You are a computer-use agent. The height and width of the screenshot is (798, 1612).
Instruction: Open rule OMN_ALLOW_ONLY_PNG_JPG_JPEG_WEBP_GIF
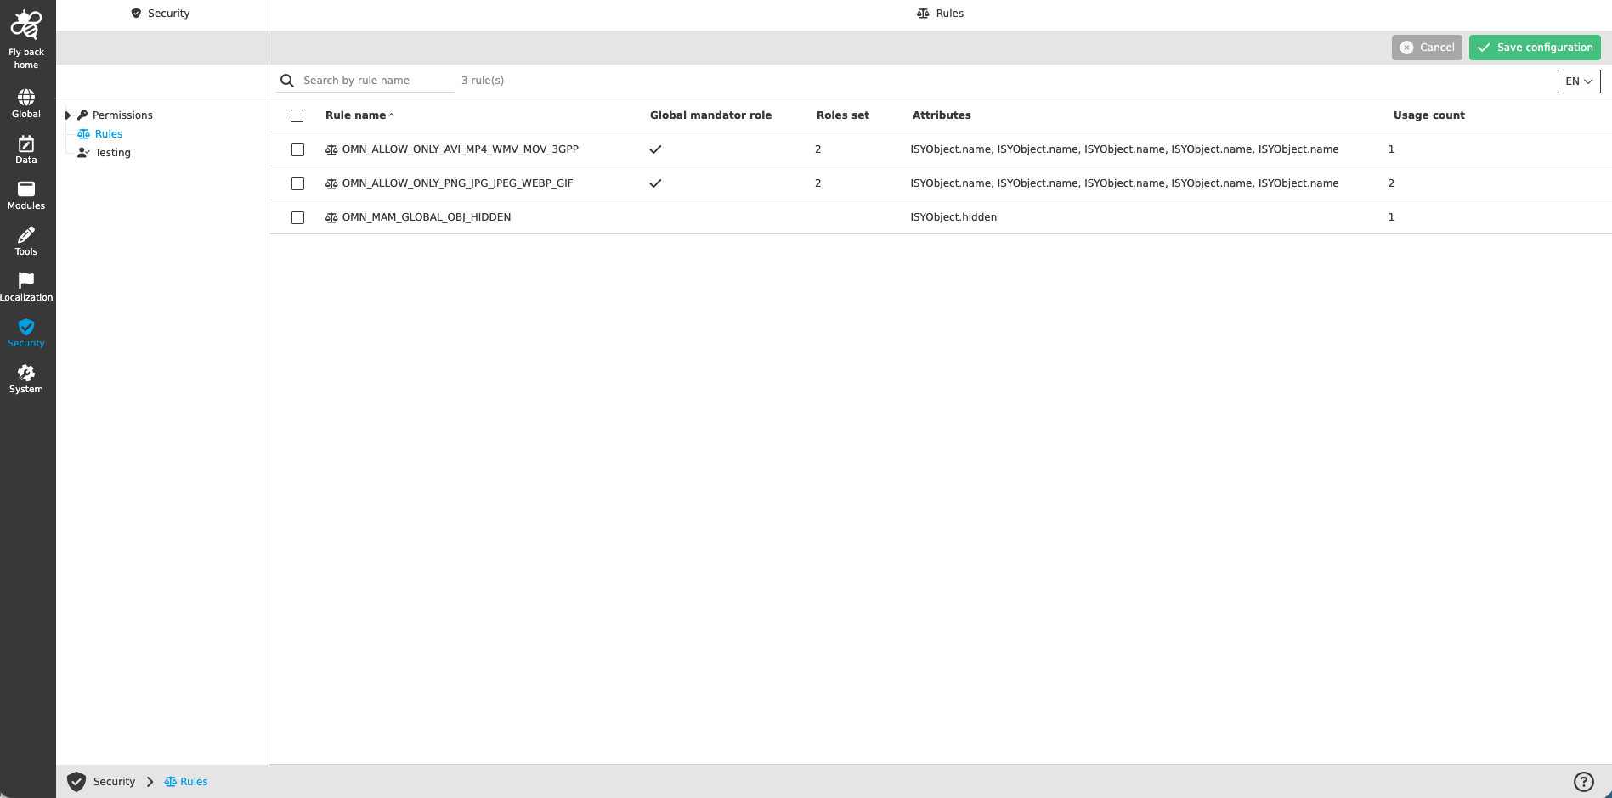tap(458, 183)
